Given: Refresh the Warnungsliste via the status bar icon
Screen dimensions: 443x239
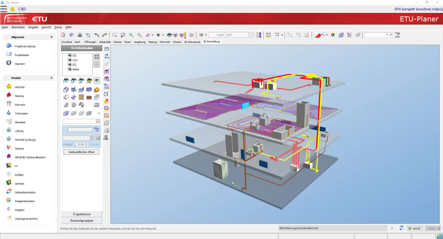Looking at the screenshot, I should [x=401, y=228].
